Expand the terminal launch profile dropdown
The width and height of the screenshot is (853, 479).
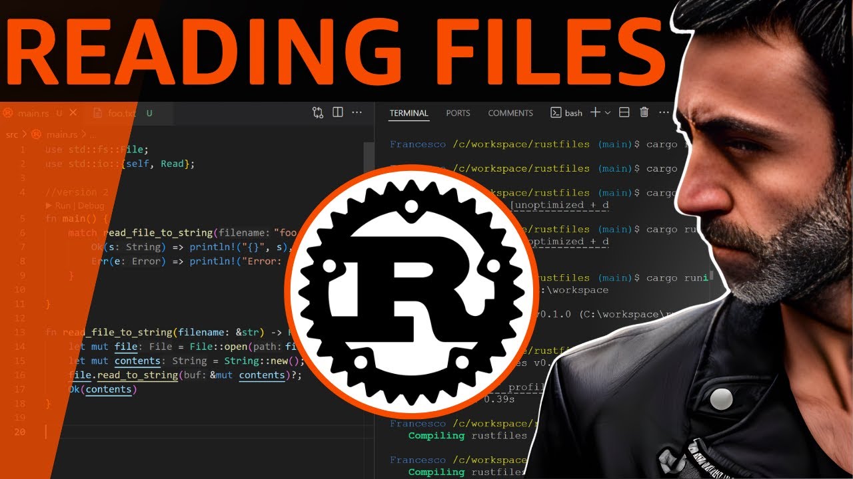tap(608, 113)
